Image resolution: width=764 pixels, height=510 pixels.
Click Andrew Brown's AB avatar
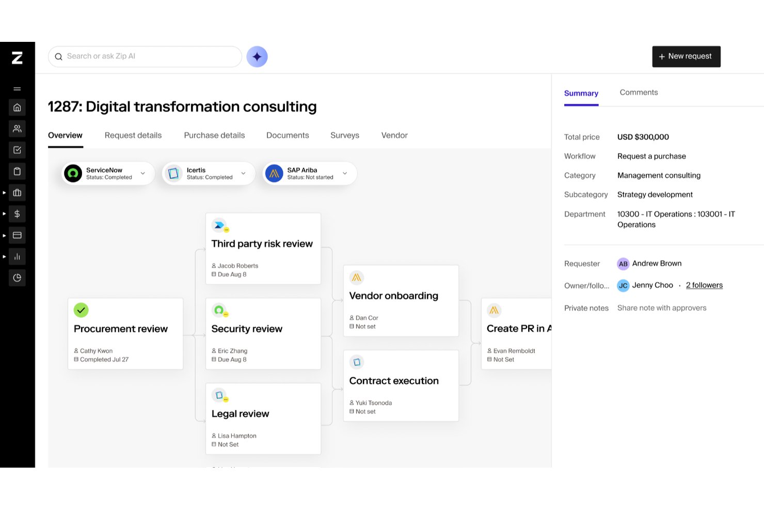[x=623, y=264]
